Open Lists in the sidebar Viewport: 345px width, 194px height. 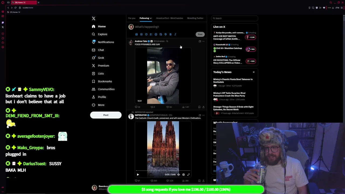[98, 73]
